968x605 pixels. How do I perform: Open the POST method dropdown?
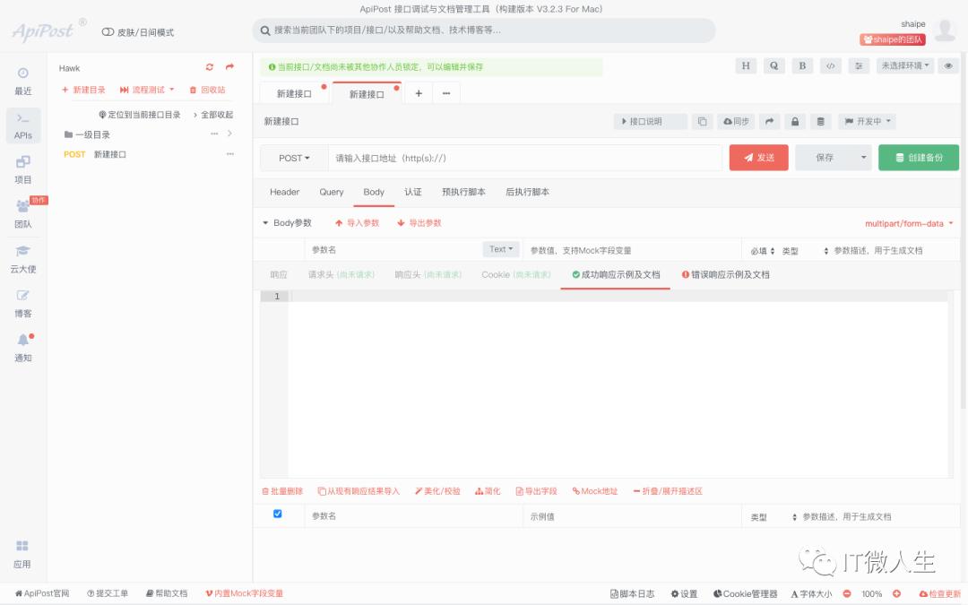tap(290, 157)
